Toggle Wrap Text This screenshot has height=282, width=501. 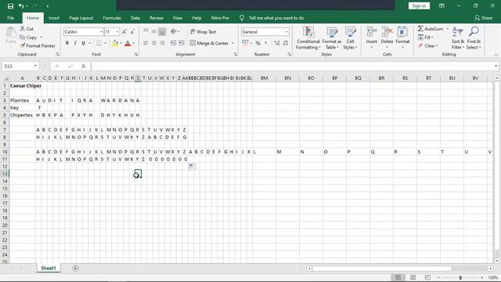pyautogui.click(x=204, y=31)
